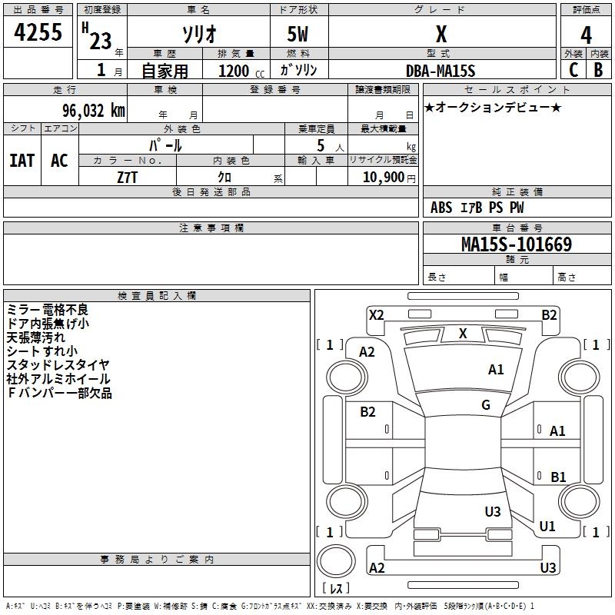The width and height of the screenshot is (615, 615).
Task: Click the rear-right tire circle on car diagram
Action: (x=580, y=501)
